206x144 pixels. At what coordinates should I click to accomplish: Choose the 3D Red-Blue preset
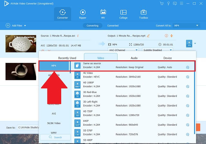coord(133,94)
